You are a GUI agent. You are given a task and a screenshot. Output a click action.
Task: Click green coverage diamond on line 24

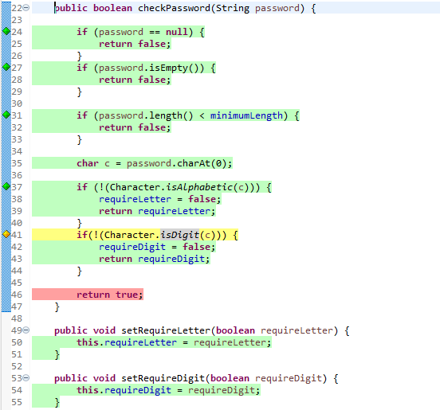pyautogui.click(x=6, y=31)
